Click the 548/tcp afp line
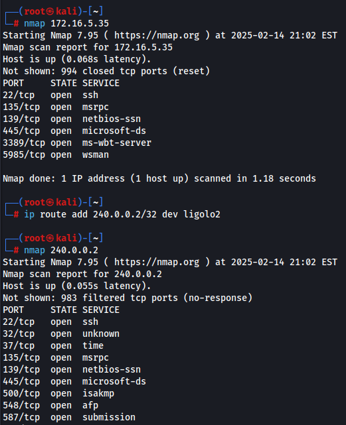Image resolution: width=346 pixels, height=425 pixels. point(50,405)
